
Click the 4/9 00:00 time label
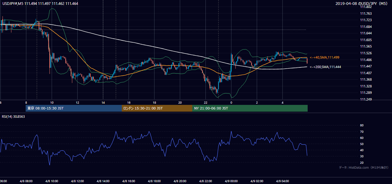pos(231,181)
